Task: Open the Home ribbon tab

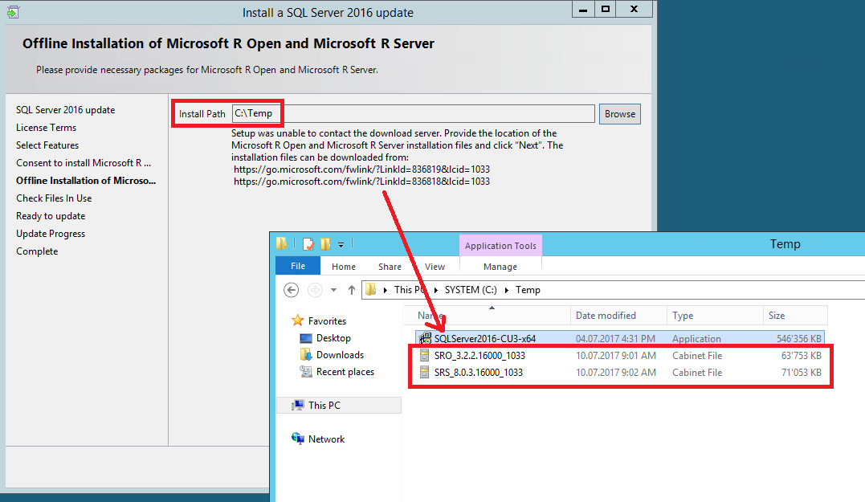Action: click(343, 267)
